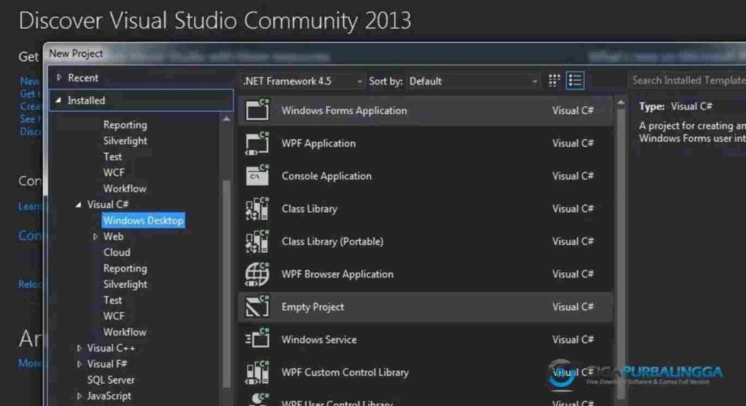Open the .NET Framework 4.5 version dropdown

click(302, 81)
